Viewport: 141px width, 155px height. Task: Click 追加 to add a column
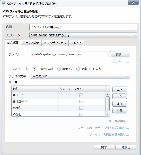pyautogui.click(x=120, y=104)
